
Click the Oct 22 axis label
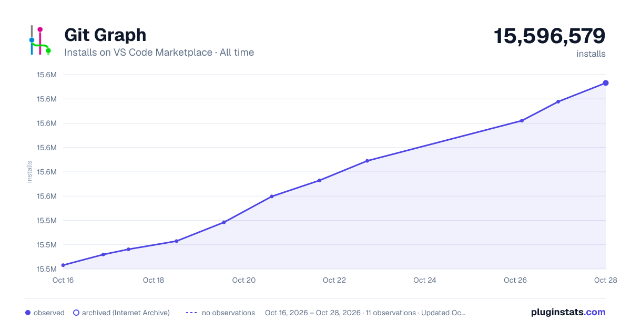(334, 280)
